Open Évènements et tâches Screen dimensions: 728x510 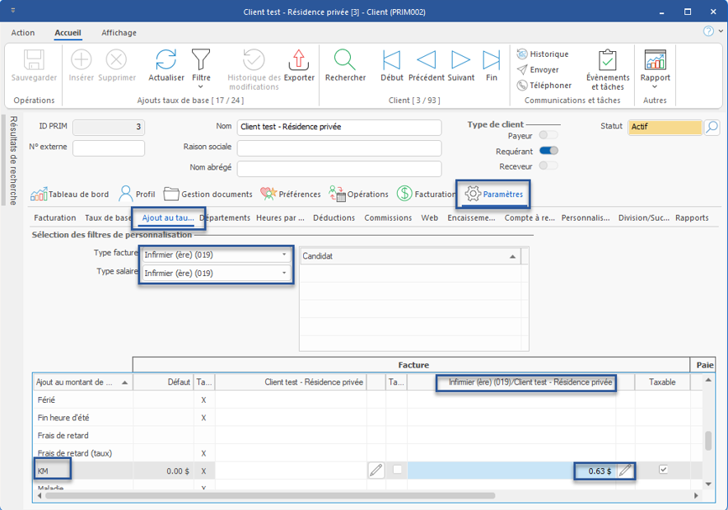coord(607,69)
